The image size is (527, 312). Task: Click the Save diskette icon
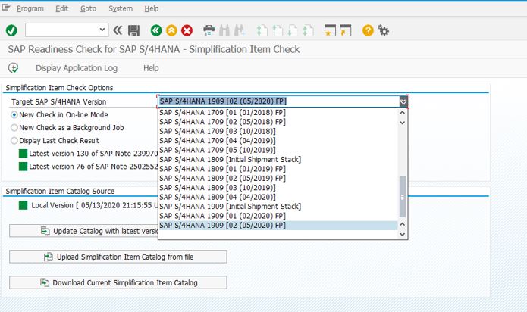133,30
